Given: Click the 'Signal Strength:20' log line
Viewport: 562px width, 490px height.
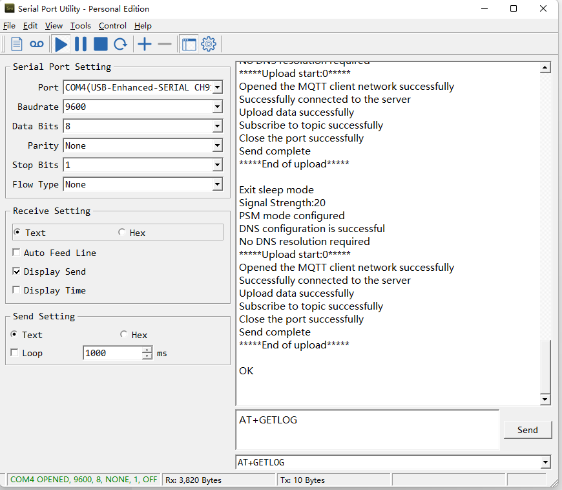Looking at the screenshot, I should click(282, 203).
